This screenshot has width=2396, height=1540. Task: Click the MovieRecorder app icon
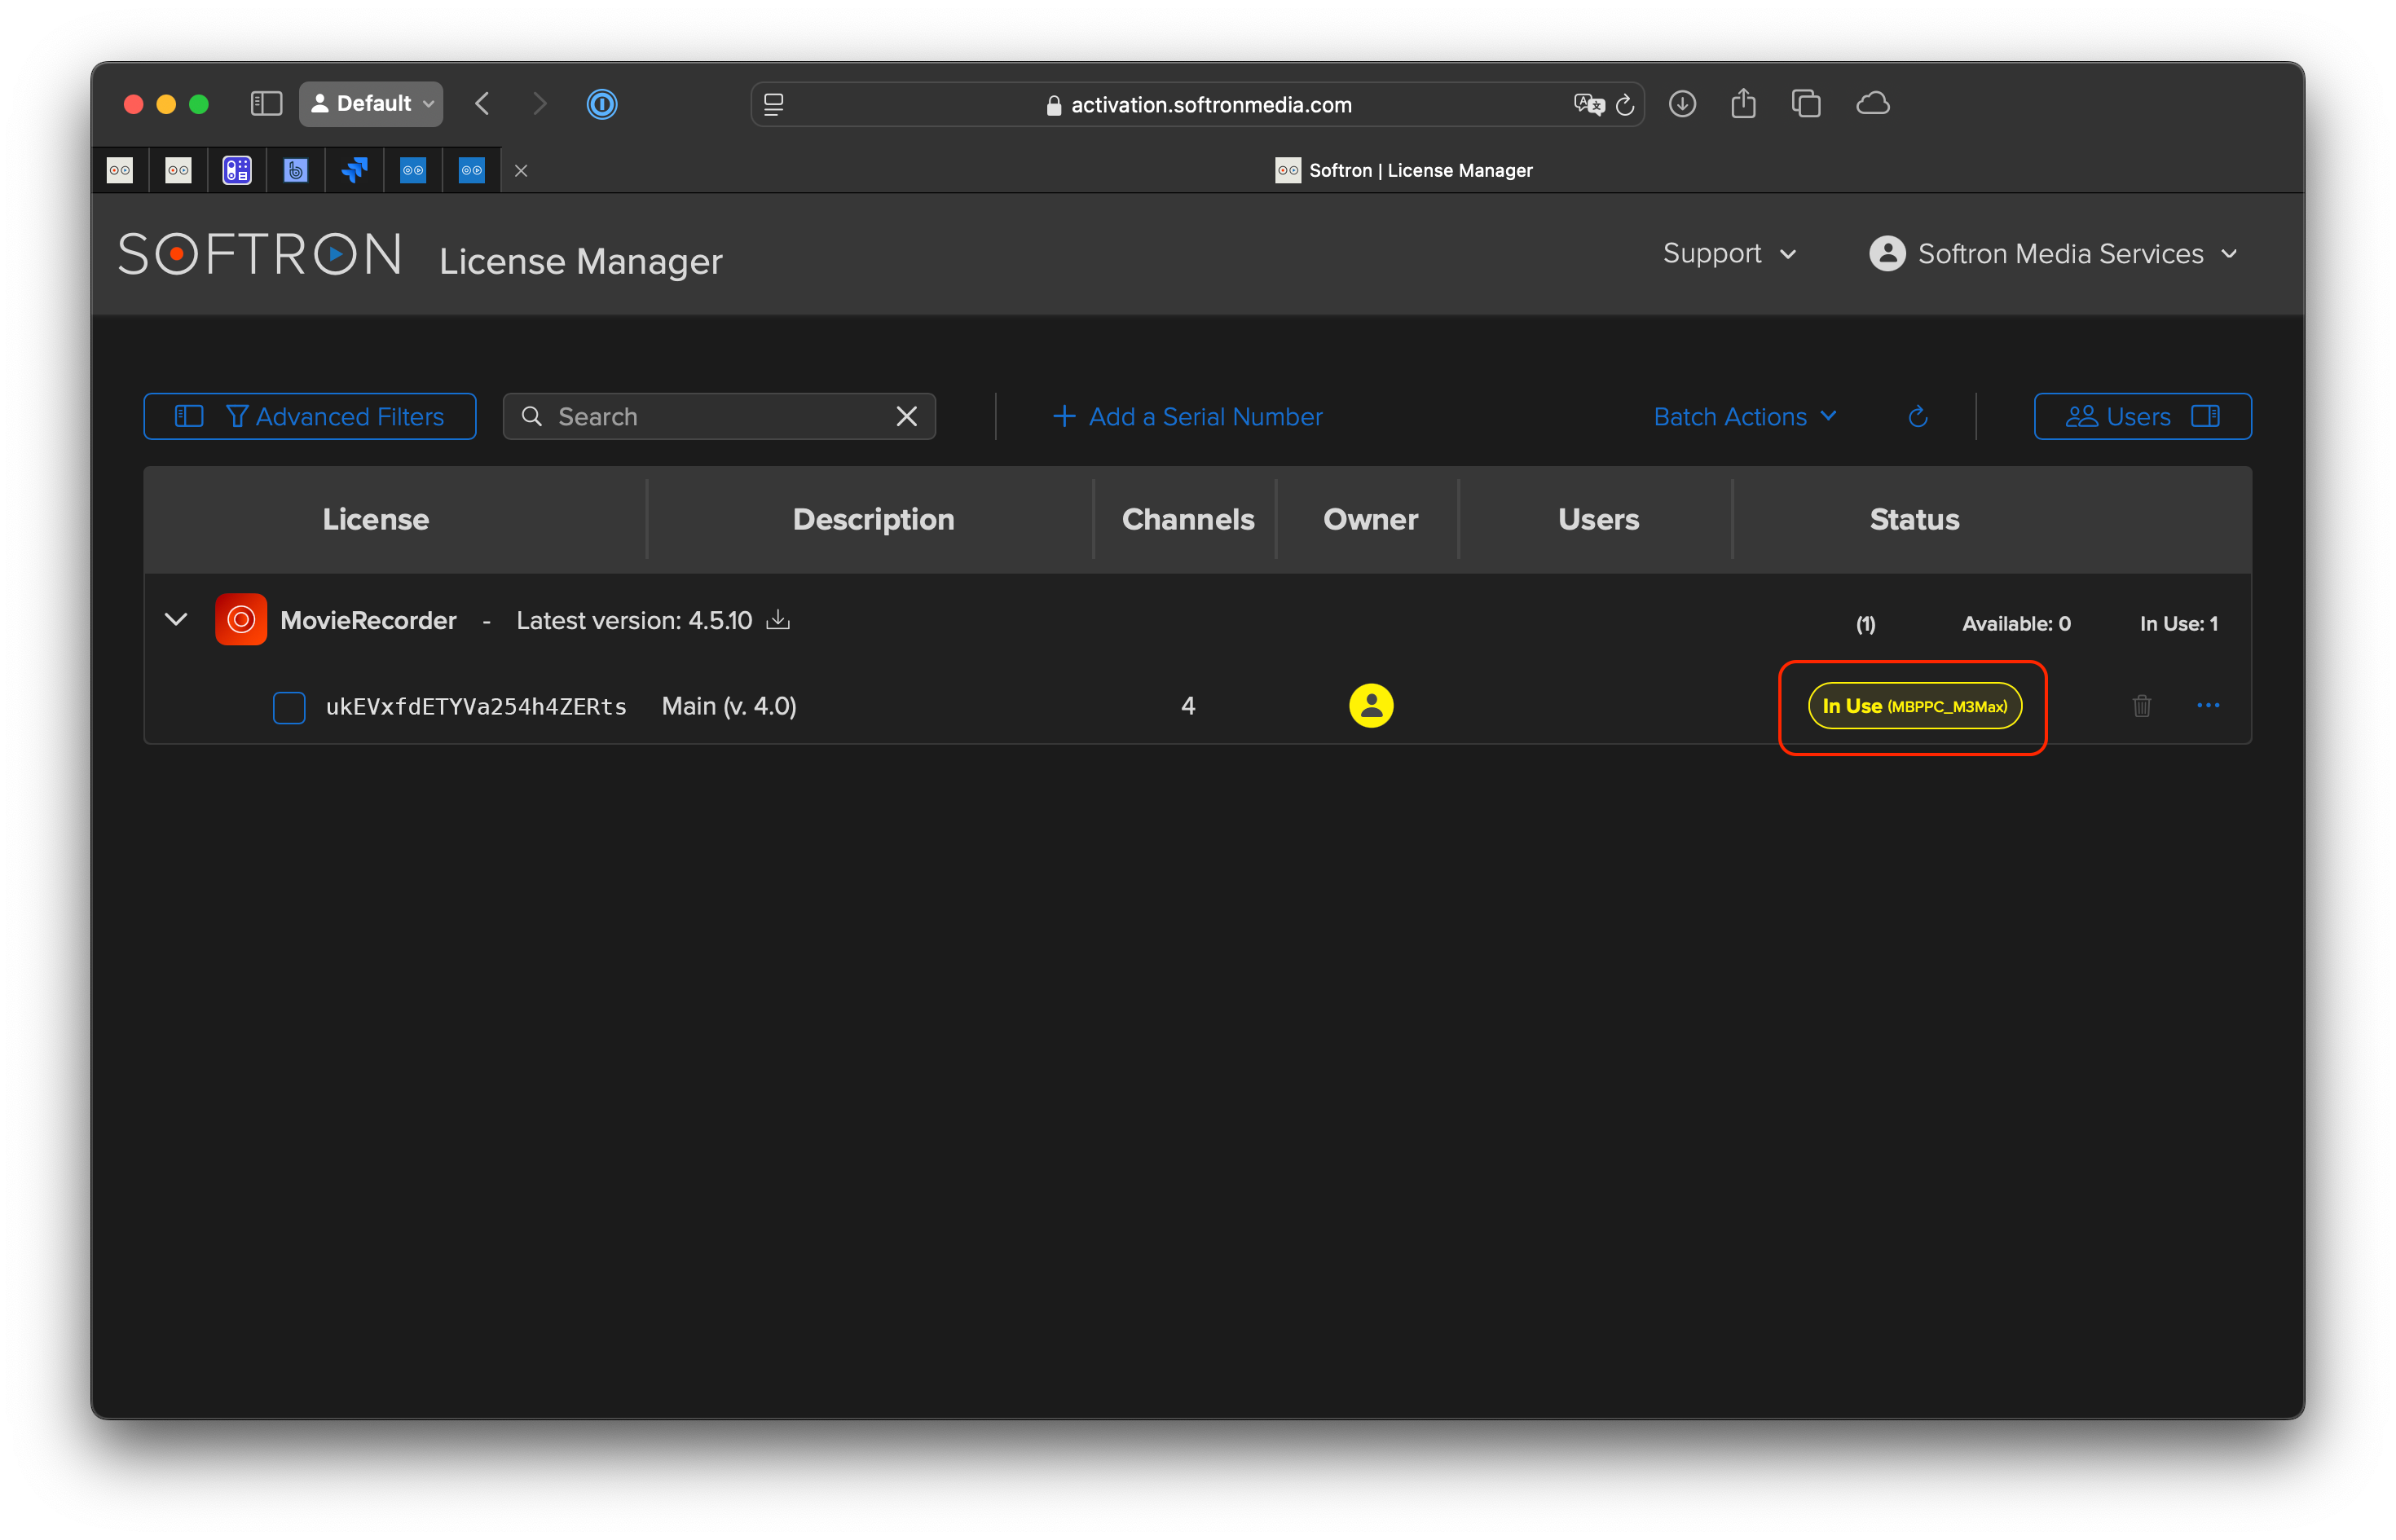[241, 620]
